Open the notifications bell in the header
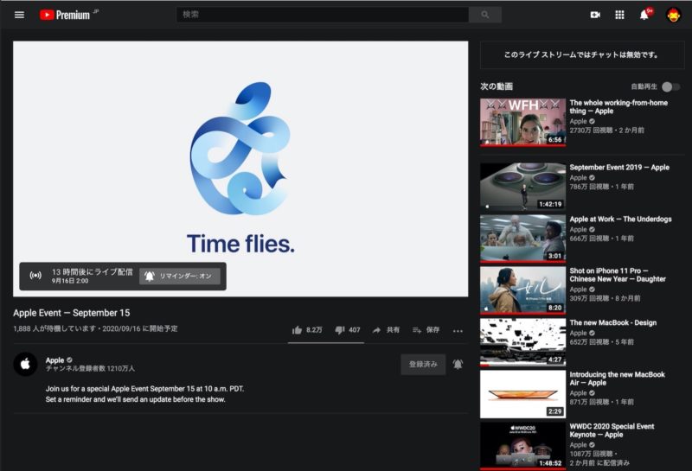 [644, 15]
